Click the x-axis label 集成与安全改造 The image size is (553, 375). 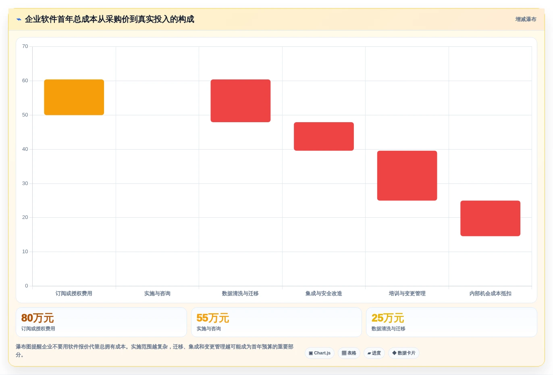click(324, 294)
